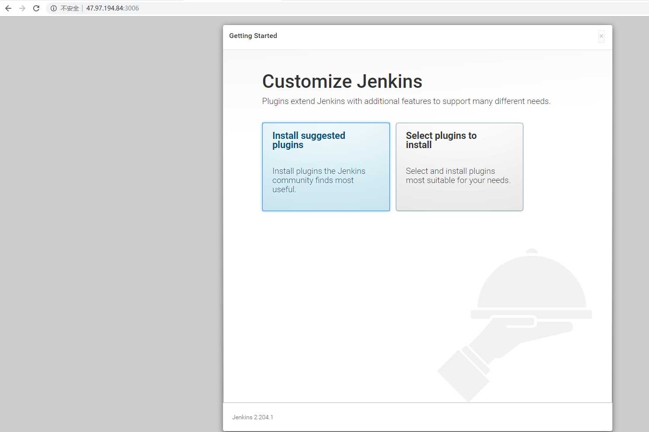The width and height of the screenshot is (649, 432).
Task: Click the Customize Jenkins heading
Action: point(342,81)
